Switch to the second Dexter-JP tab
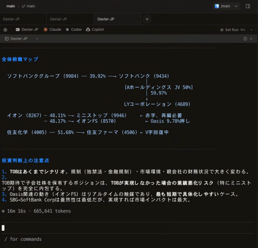The width and height of the screenshot is (258, 248). tap(70, 19)
